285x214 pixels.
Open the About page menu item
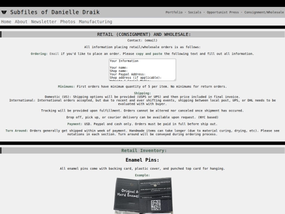(x=21, y=22)
